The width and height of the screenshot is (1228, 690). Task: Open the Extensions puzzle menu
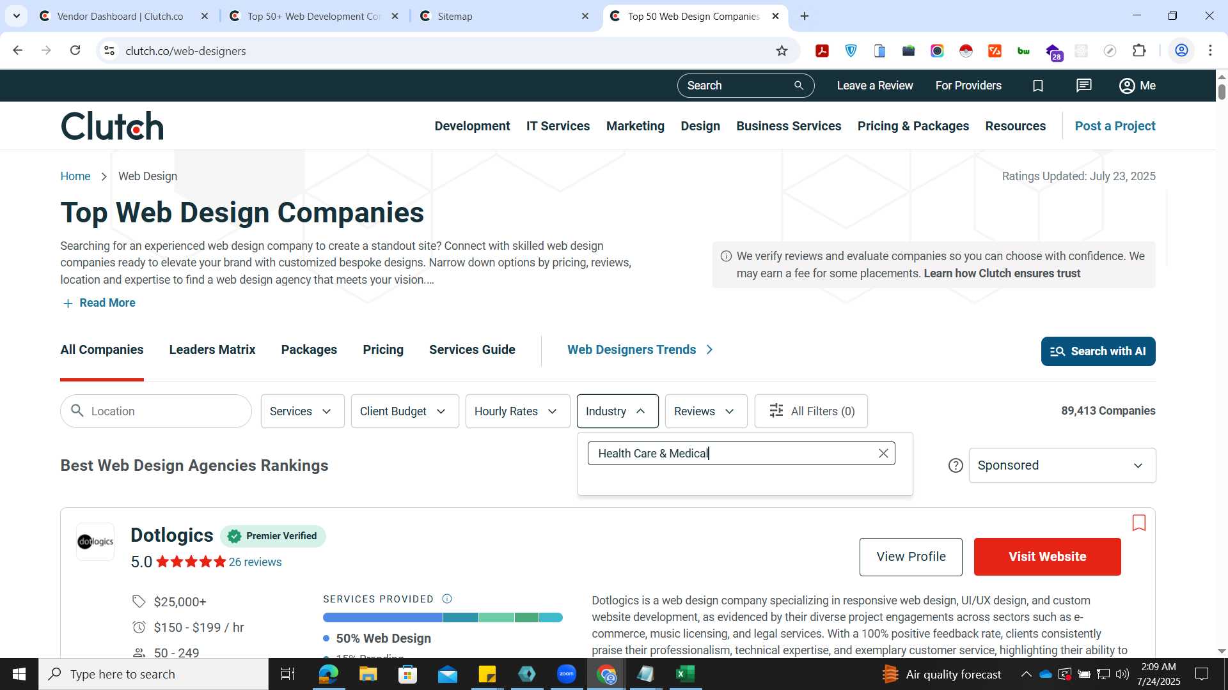click(1139, 50)
